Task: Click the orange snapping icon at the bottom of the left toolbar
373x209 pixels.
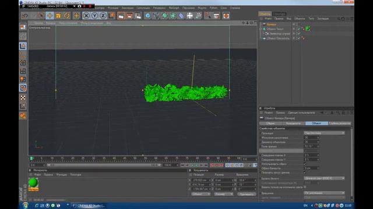Action: tap(23, 116)
